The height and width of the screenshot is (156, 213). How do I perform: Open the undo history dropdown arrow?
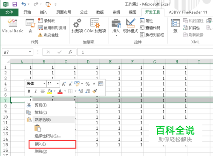pos(29,4)
